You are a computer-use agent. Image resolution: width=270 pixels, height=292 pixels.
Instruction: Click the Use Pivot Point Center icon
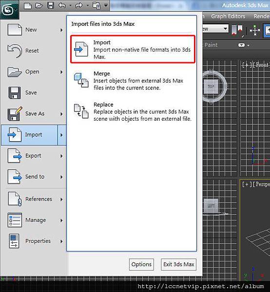click(237, 30)
